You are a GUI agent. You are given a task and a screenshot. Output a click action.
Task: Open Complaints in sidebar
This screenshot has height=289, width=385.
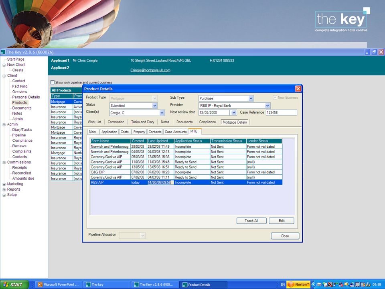(x=22, y=151)
